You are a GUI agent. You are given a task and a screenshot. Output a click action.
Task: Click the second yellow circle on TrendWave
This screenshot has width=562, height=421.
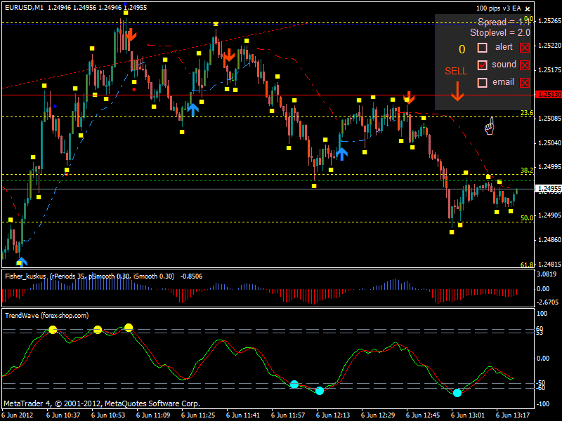(98, 330)
